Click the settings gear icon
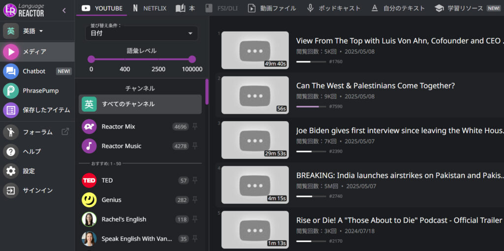 pos(11,171)
